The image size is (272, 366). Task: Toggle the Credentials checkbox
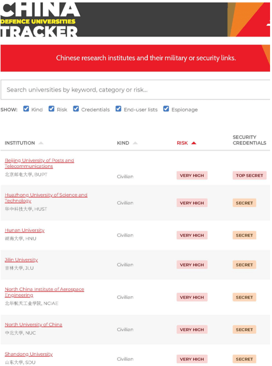76,109
